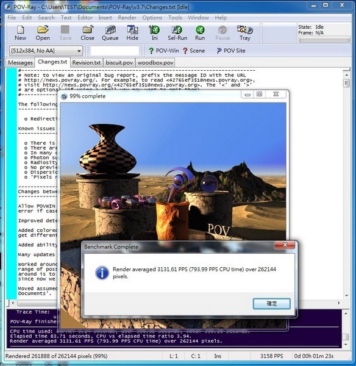Open a file with the Open icon
Viewport: 356px width, 366px height.
tap(43, 33)
